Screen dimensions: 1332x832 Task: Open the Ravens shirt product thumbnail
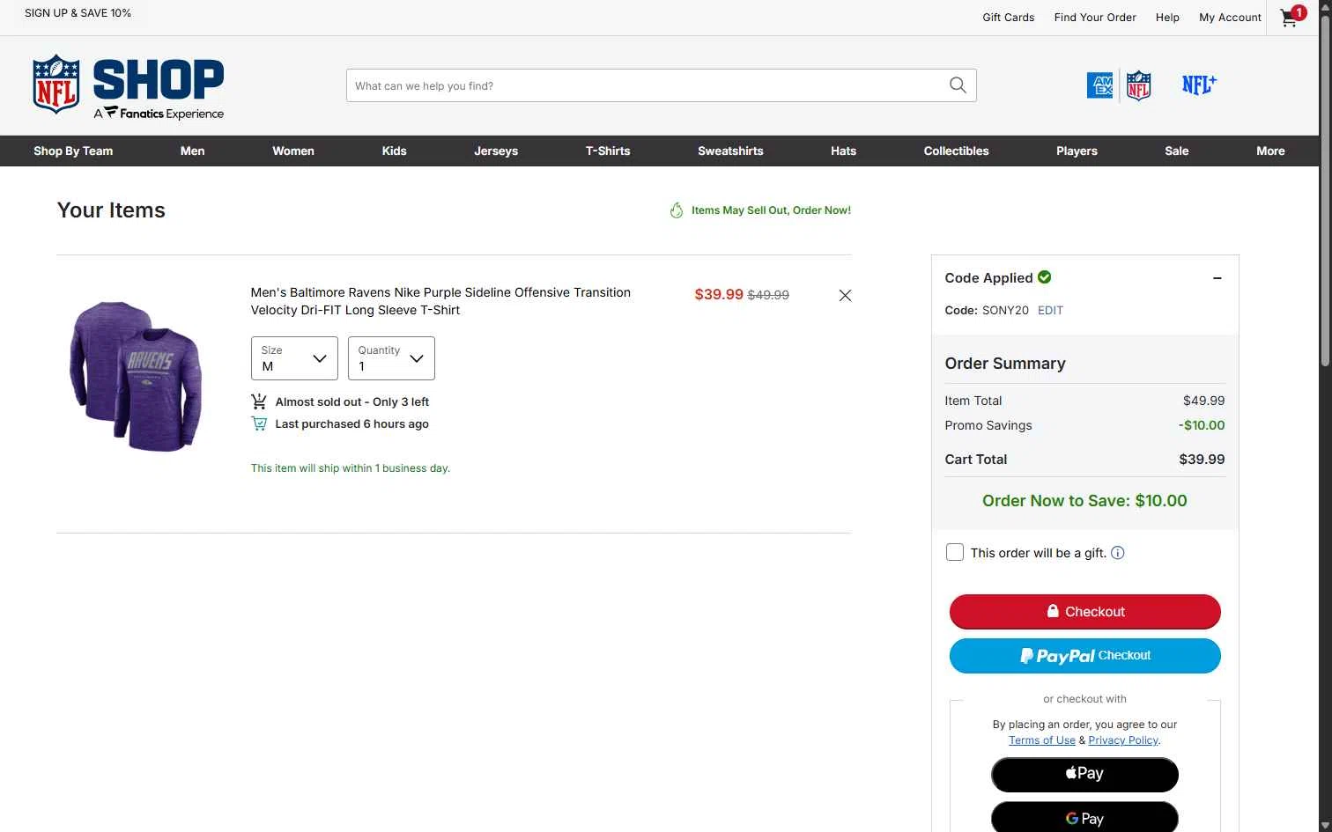tap(136, 376)
